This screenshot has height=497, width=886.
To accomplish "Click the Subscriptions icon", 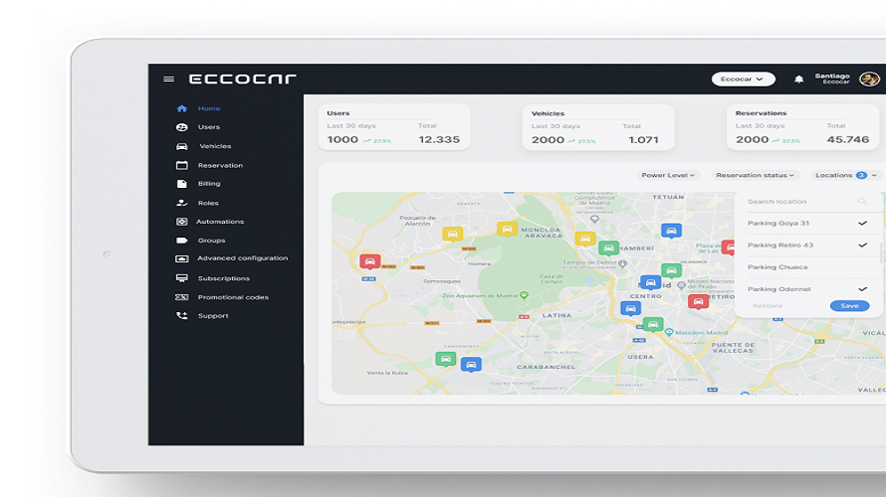I will [x=181, y=278].
